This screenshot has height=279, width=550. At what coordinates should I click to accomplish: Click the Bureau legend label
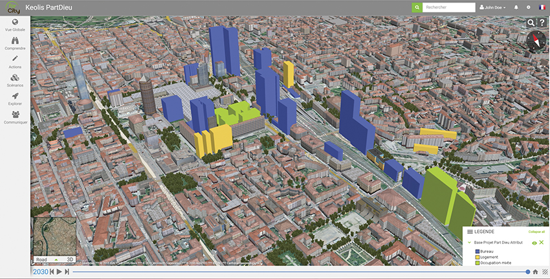tap(487, 252)
